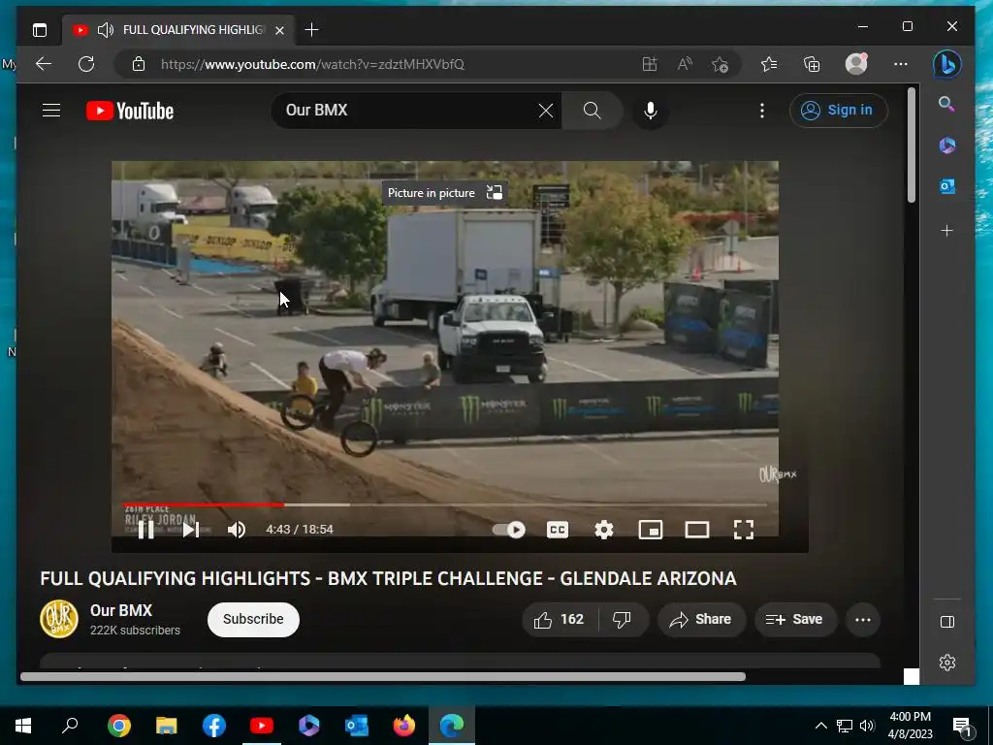The width and height of the screenshot is (993, 745).
Task: Activate Read aloud in address bar
Action: (685, 64)
